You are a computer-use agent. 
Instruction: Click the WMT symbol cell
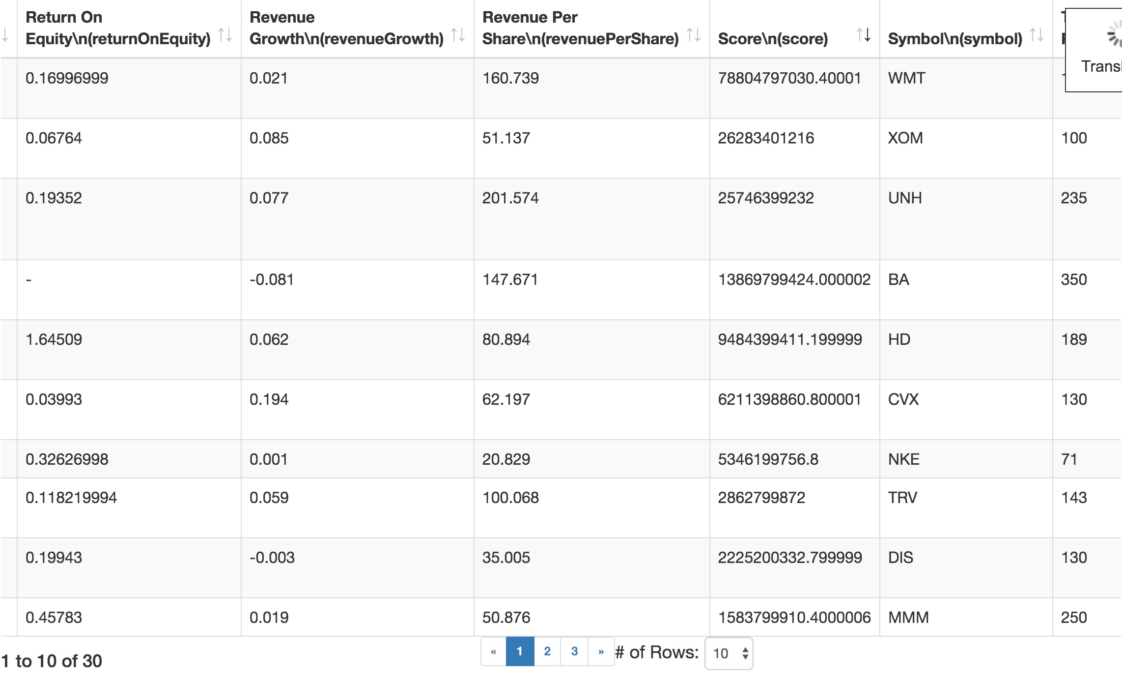point(906,78)
